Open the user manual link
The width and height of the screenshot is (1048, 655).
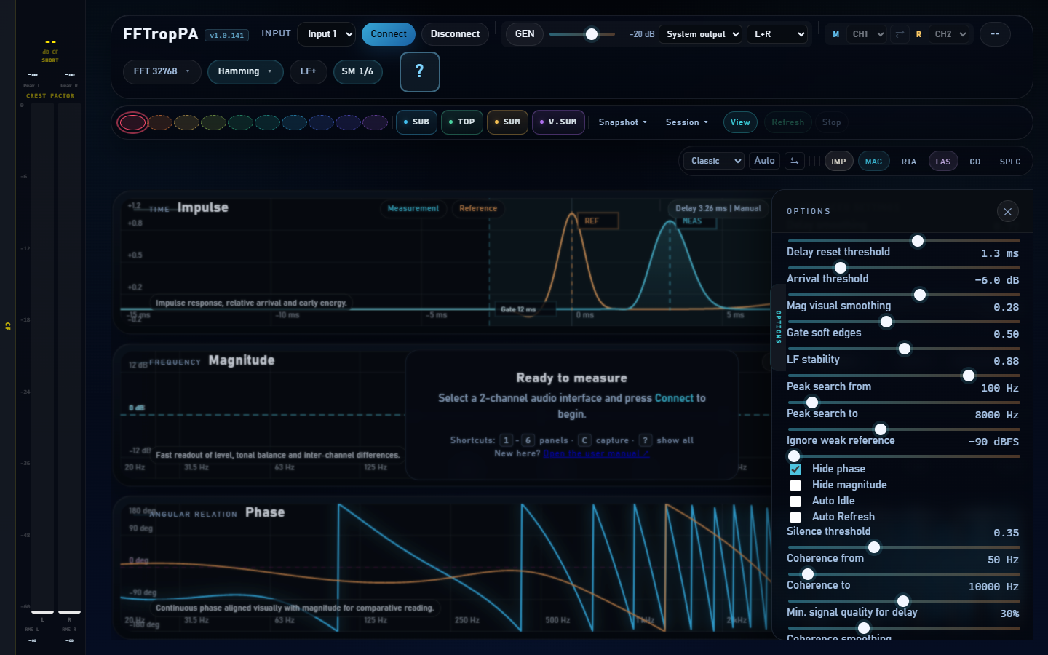[596, 453]
